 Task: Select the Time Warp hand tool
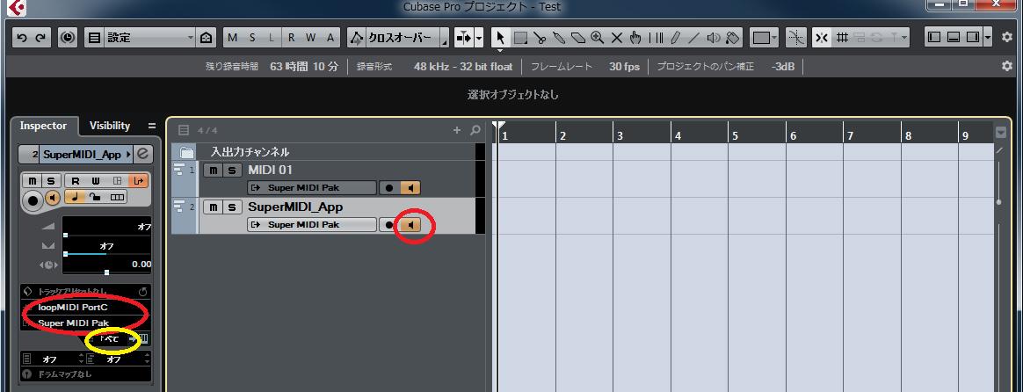(636, 38)
